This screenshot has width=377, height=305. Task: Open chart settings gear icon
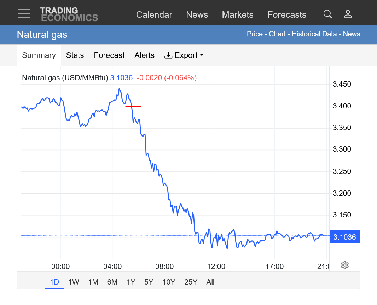[x=345, y=265]
